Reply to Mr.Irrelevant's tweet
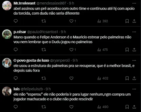Viewport: 141px width, 112px height. 16,21
